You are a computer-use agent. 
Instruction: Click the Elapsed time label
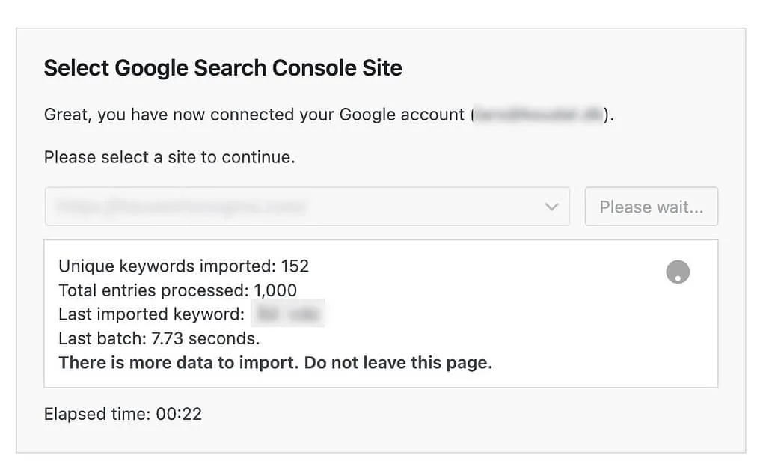coord(97,414)
